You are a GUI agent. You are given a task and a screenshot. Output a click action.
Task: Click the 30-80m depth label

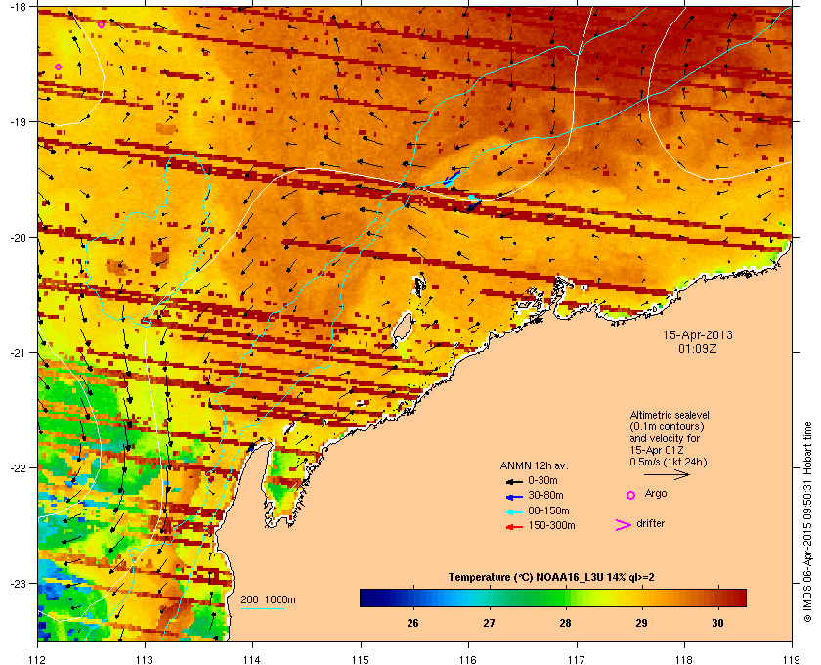point(545,495)
